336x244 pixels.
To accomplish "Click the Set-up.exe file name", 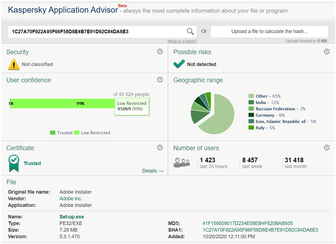I will pyautogui.click(x=72, y=217).
